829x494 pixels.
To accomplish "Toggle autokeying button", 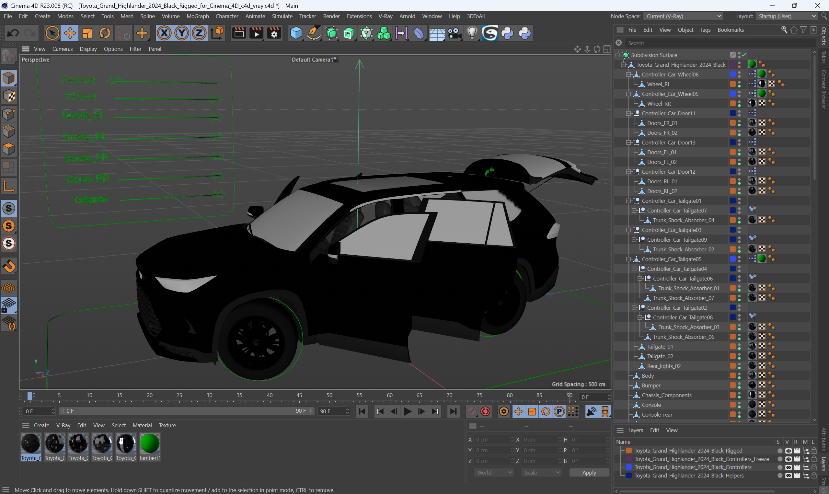I will tap(486, 411).
